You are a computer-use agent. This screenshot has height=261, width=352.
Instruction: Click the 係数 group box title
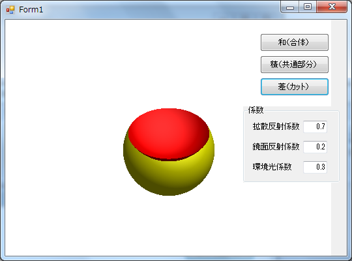[x=256, y=110]
